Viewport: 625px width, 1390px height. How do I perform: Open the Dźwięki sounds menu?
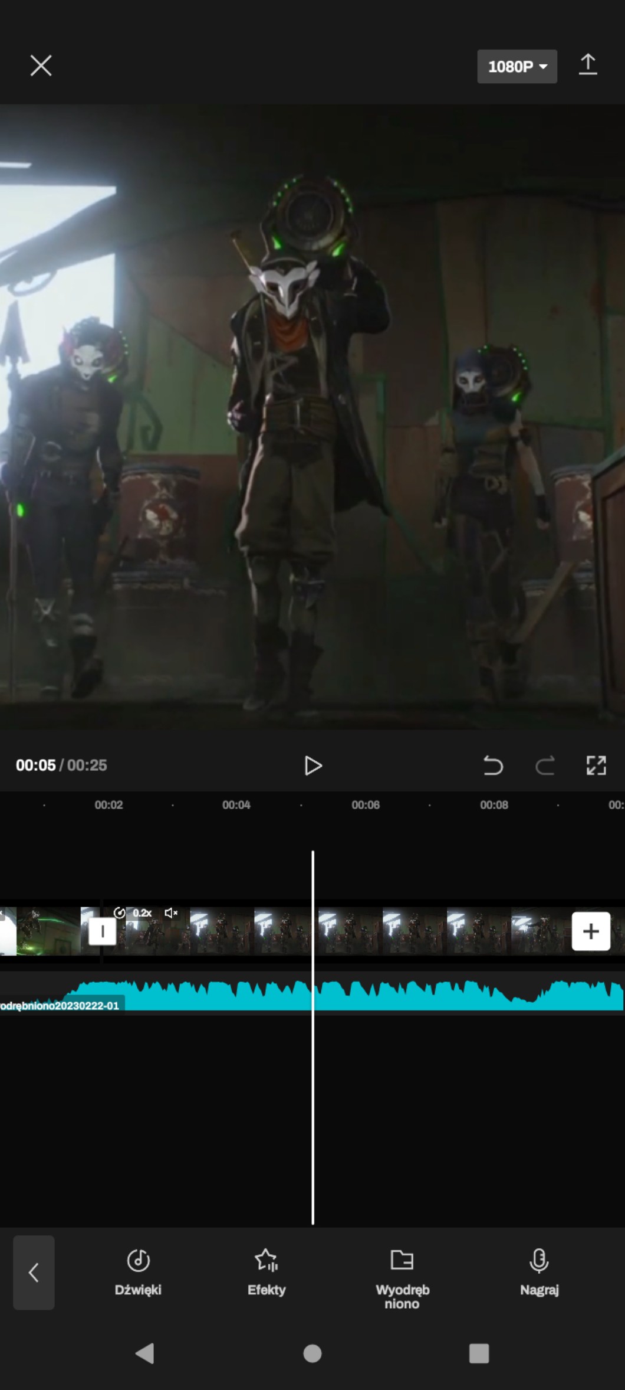(138, 1273)
